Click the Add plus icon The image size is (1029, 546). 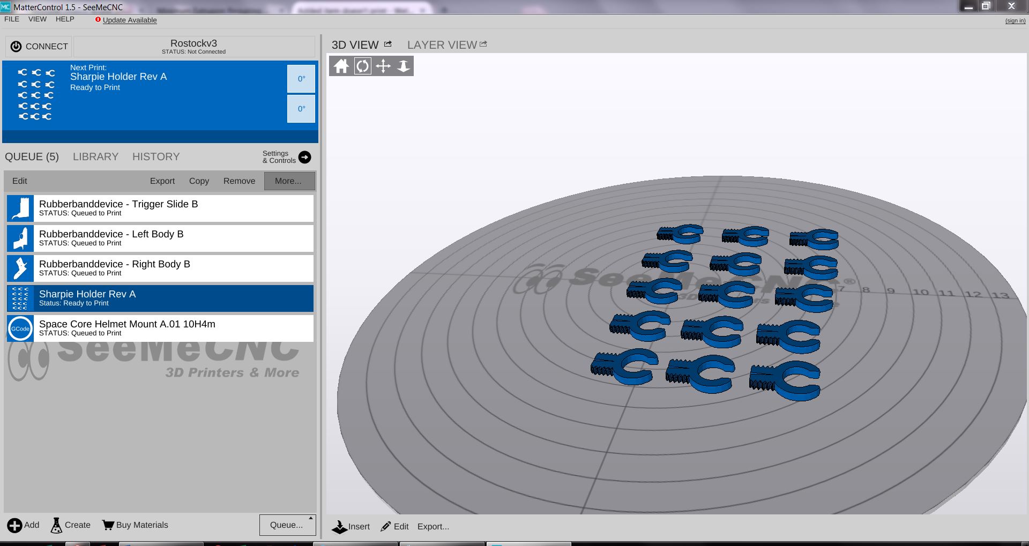point(15,525)
